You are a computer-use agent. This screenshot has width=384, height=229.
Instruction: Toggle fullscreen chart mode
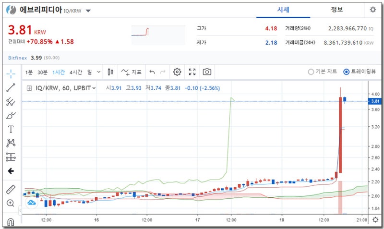pyautogui.click(x=192, y=72)
